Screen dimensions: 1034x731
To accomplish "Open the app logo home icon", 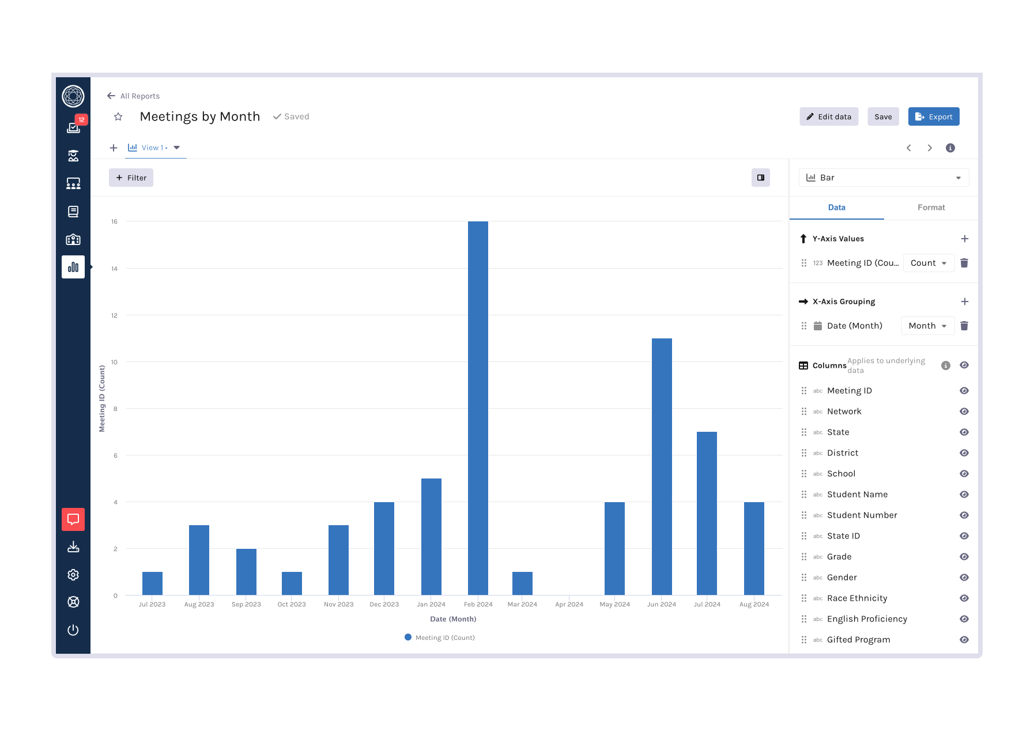I will tap(73, 96).
